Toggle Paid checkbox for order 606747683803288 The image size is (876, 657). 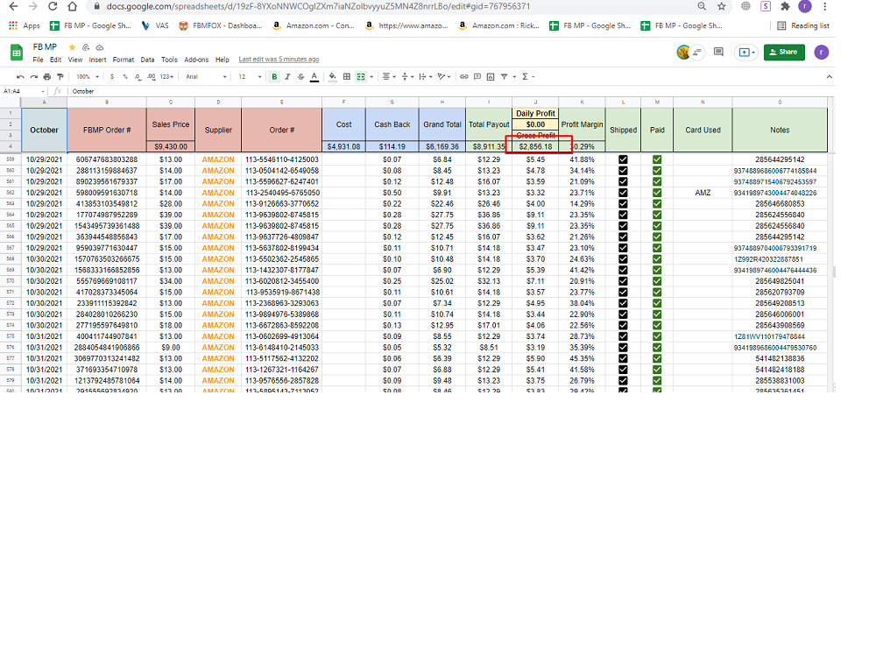coord(657,159)
